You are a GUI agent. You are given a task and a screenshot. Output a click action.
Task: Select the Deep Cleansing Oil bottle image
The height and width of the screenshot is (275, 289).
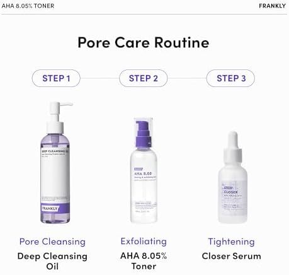pyautogui.click(x=55, y=163)
